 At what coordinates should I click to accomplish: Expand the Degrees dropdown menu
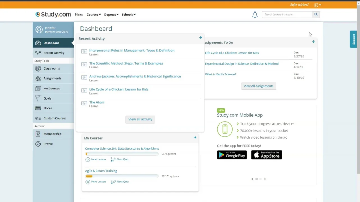click(111, 15)
